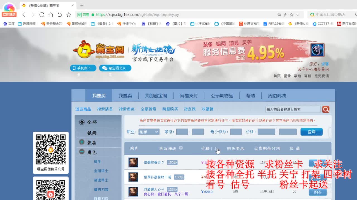
Task: Open the 登录 link in header
Action: point(287,76)
